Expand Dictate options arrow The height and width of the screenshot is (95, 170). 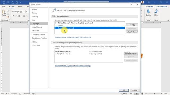coord(148,17)
